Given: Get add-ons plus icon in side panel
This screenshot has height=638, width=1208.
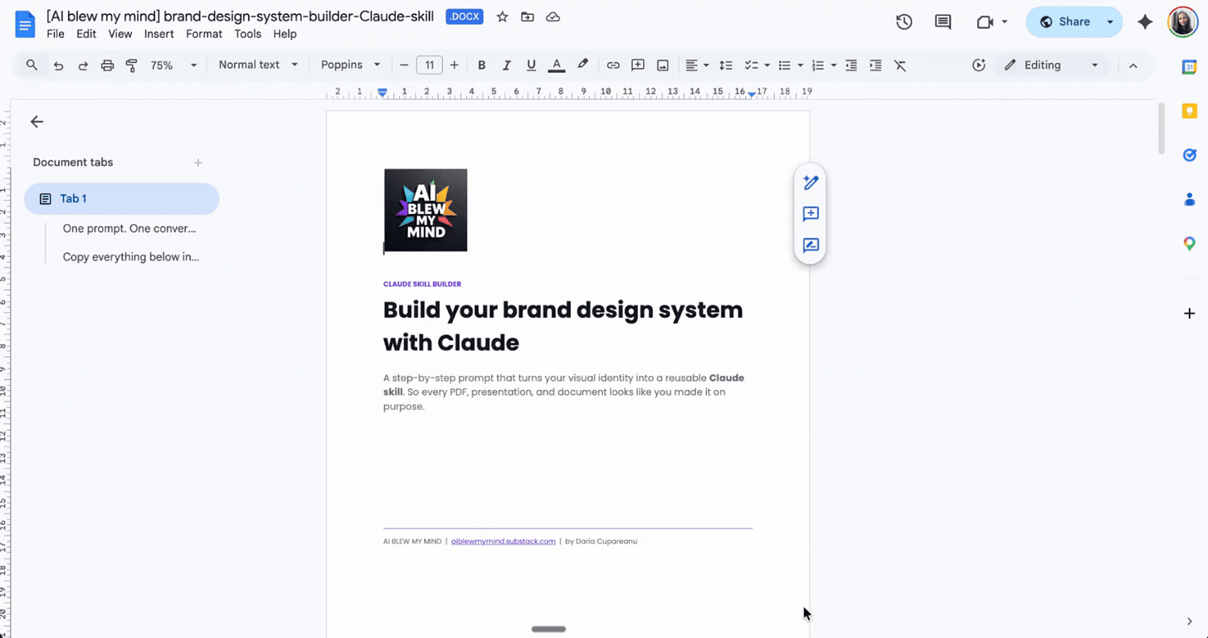Looking at the screenshot, I should point(1189,314).
